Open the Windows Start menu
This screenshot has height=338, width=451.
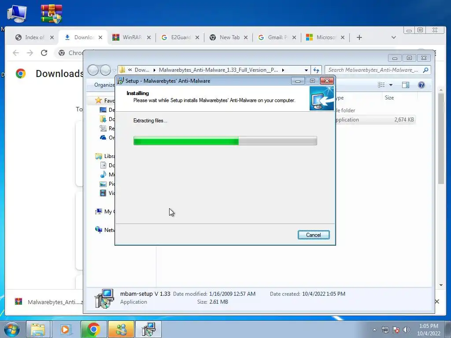click(12, 329)
